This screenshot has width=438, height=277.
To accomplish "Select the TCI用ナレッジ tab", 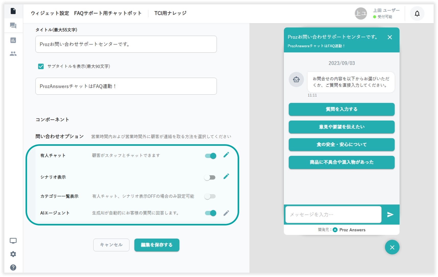I will (x=170, y=13).
